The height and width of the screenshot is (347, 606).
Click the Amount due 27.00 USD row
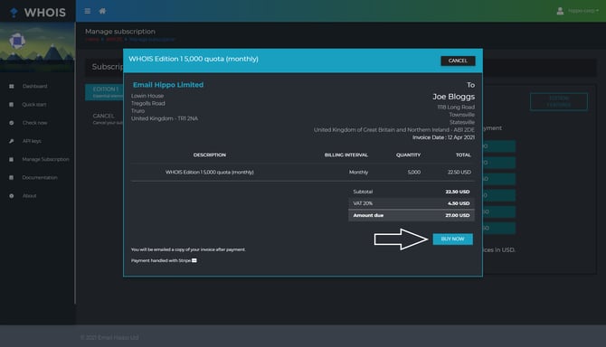[x=412, y=215]
